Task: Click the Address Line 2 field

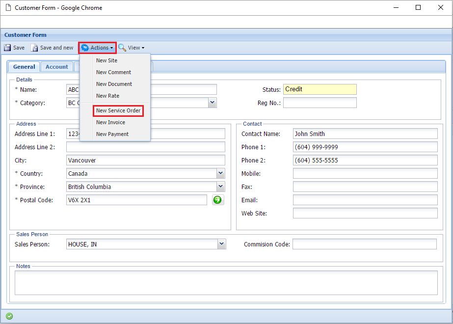Action: click(x=146, y=147)
